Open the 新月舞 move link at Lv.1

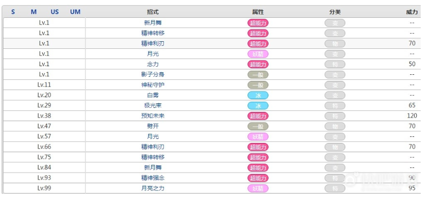(x=153, y=23)
